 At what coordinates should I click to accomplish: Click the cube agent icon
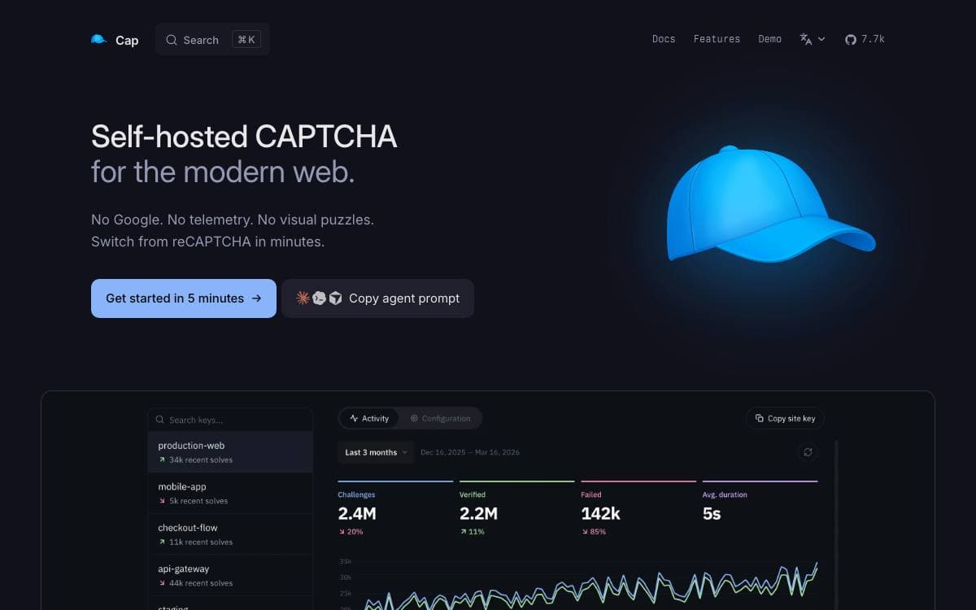(335, 298)
